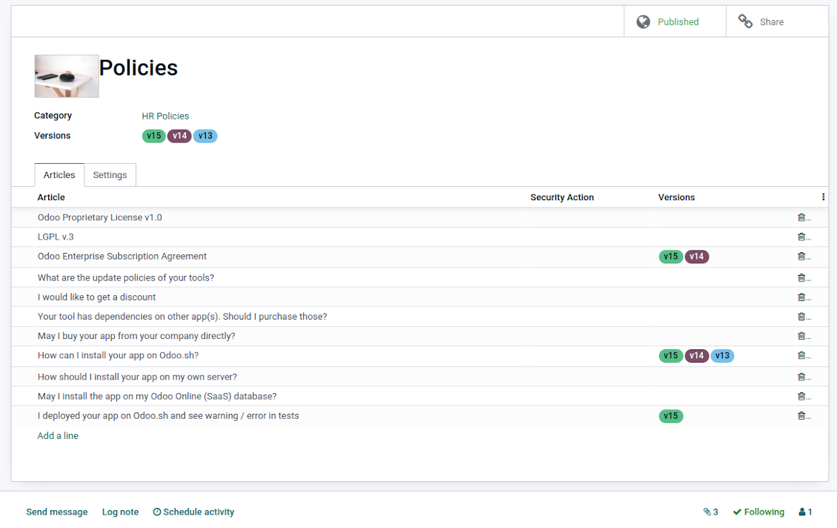Viewport: 837px width, 528px height.
Task: Switch to the Settings tab
Action: click(x=110, y=175)
